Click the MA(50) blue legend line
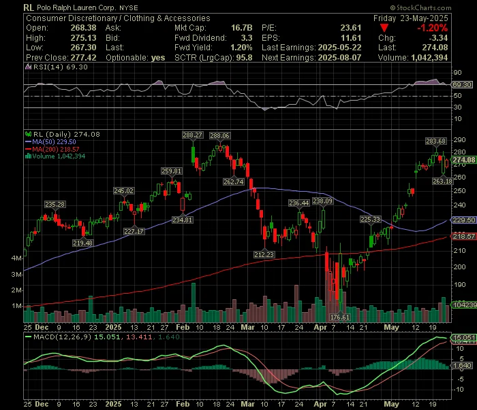Image resolution: width=477 pixels, height=410 pixels. click(x=29, y=141)
